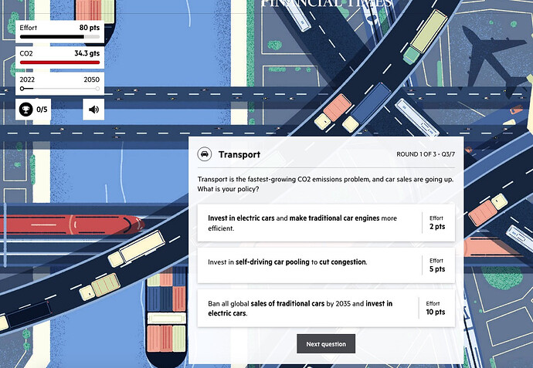
Task: Click the '2022' timeline start label
Action: coord(27,79)
